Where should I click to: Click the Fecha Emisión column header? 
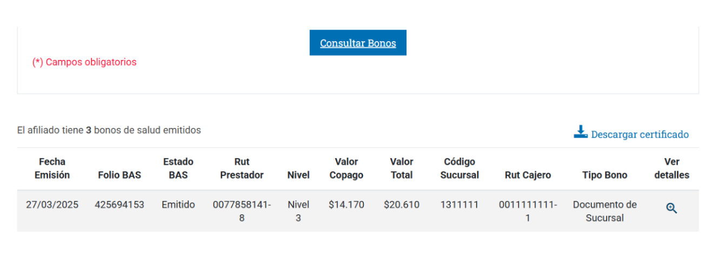[52, 168]
